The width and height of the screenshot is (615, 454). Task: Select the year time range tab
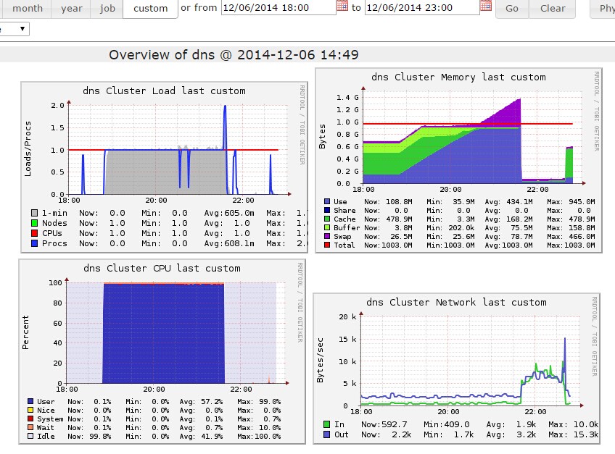(x=72, y=9)
